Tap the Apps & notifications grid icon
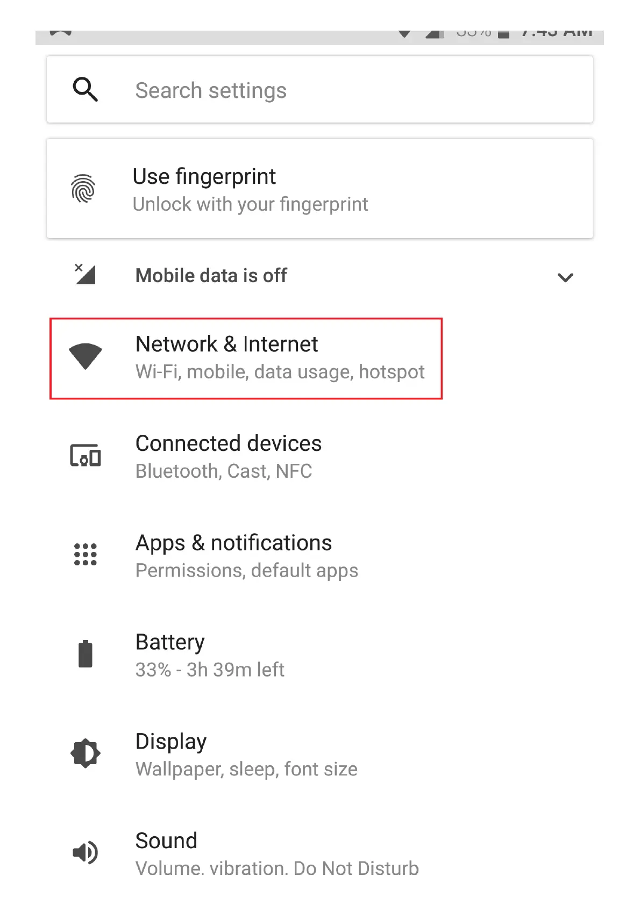 [x=86, y=555]
